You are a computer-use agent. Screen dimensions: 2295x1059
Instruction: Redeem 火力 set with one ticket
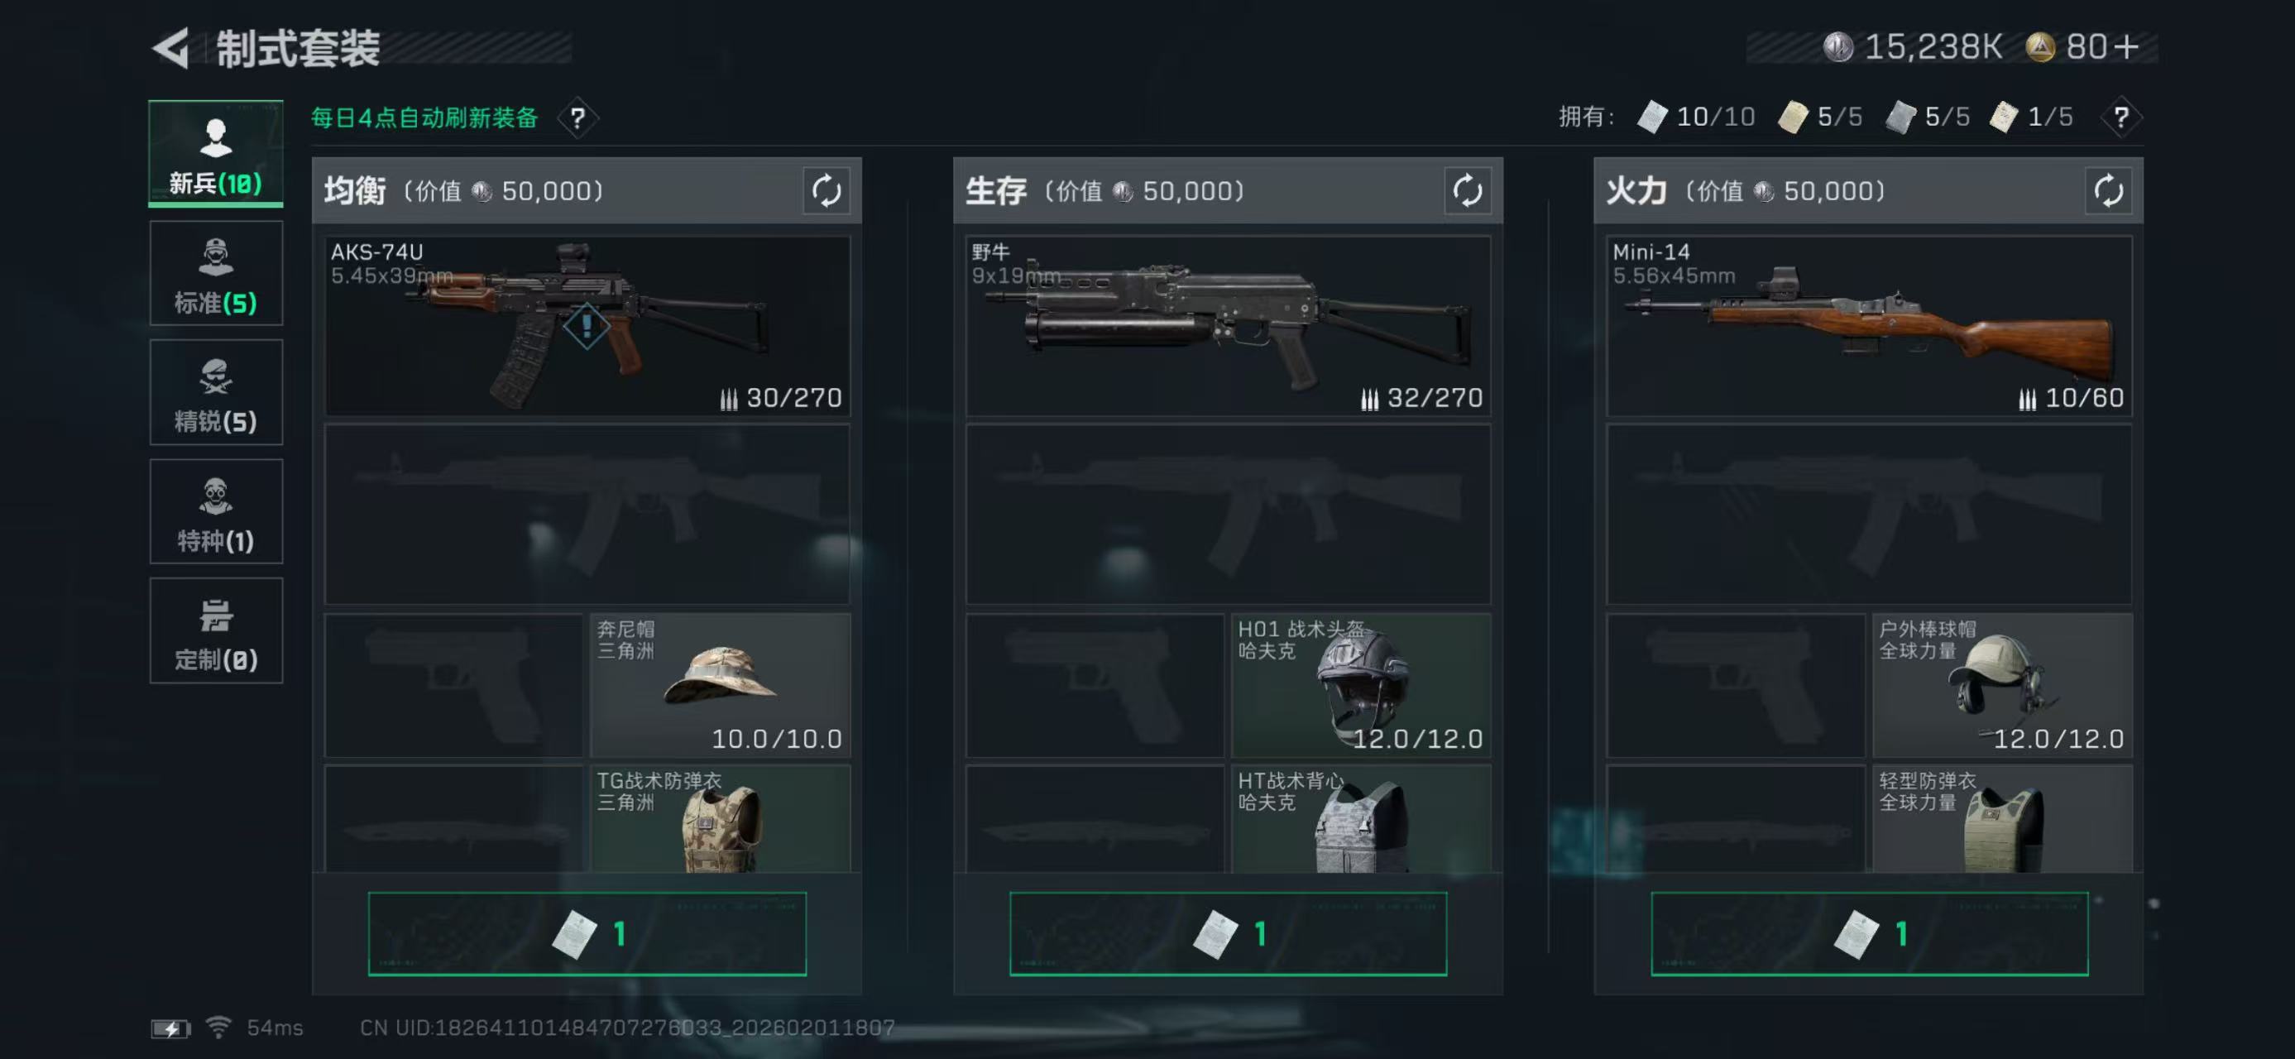(1869, 933)
